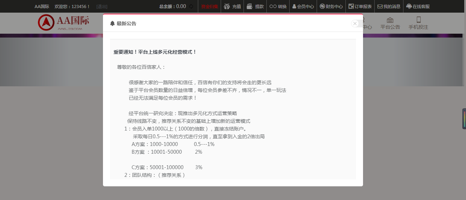Click the 资金归集 red link
The height and width of the screenshot is (200, 466).
coord(209,6)
